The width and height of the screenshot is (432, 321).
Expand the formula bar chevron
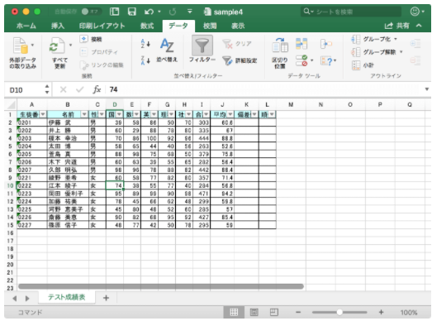[427, 89]
